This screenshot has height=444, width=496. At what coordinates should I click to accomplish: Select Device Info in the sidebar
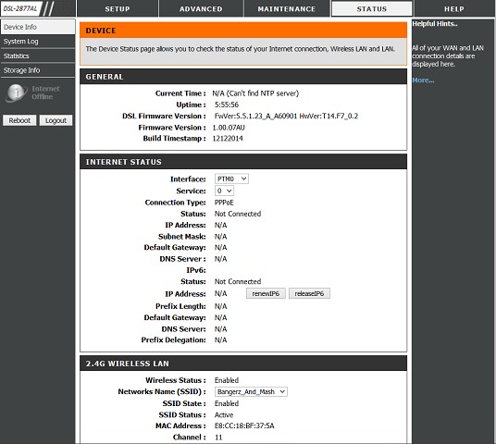pyautogui.click(x=38, y=27)
